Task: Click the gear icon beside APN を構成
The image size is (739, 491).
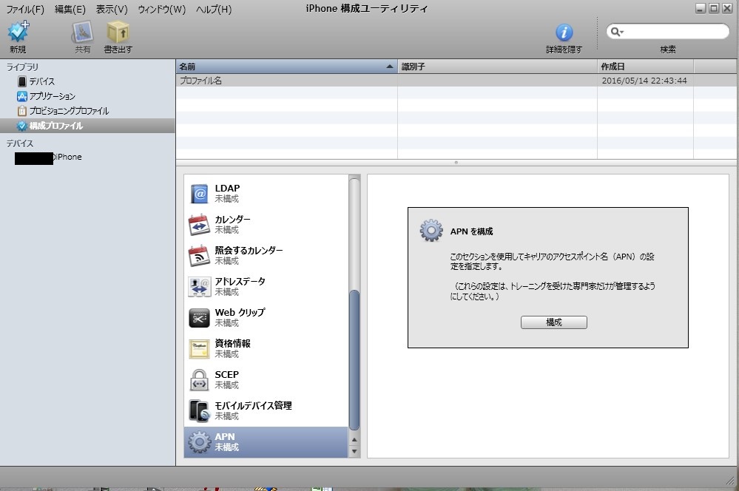Action: (431, 231)
